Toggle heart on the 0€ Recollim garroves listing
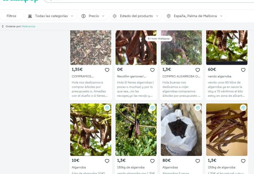This screenshot has width=254, height=174. click(152, 70)
